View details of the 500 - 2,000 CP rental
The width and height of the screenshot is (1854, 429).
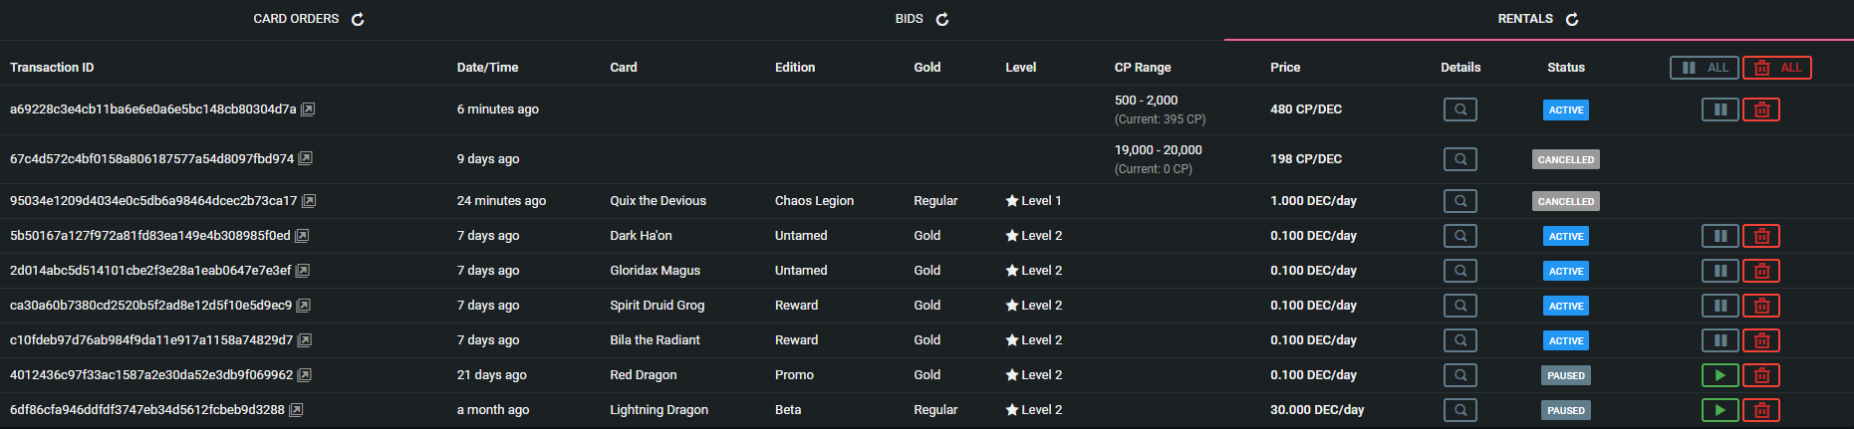coord(1460,109)
